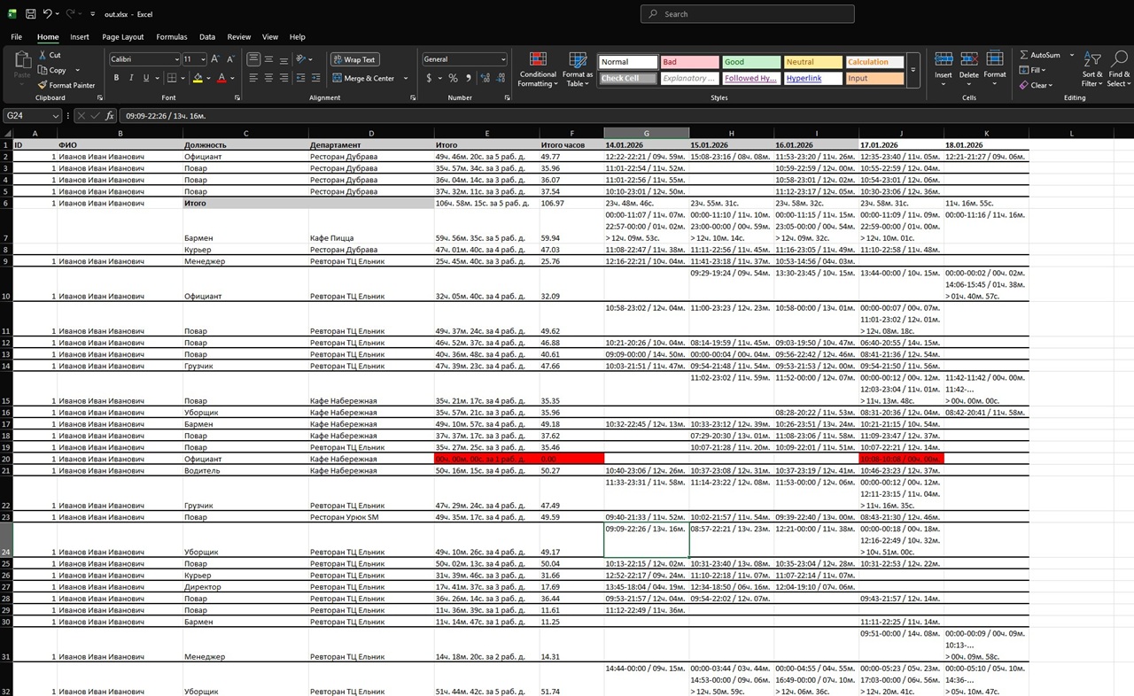Viewport: 1134px width, 696px height.
Task: Apply the Check Cell style
Action: pyautogui.click(x=628, y=78)
